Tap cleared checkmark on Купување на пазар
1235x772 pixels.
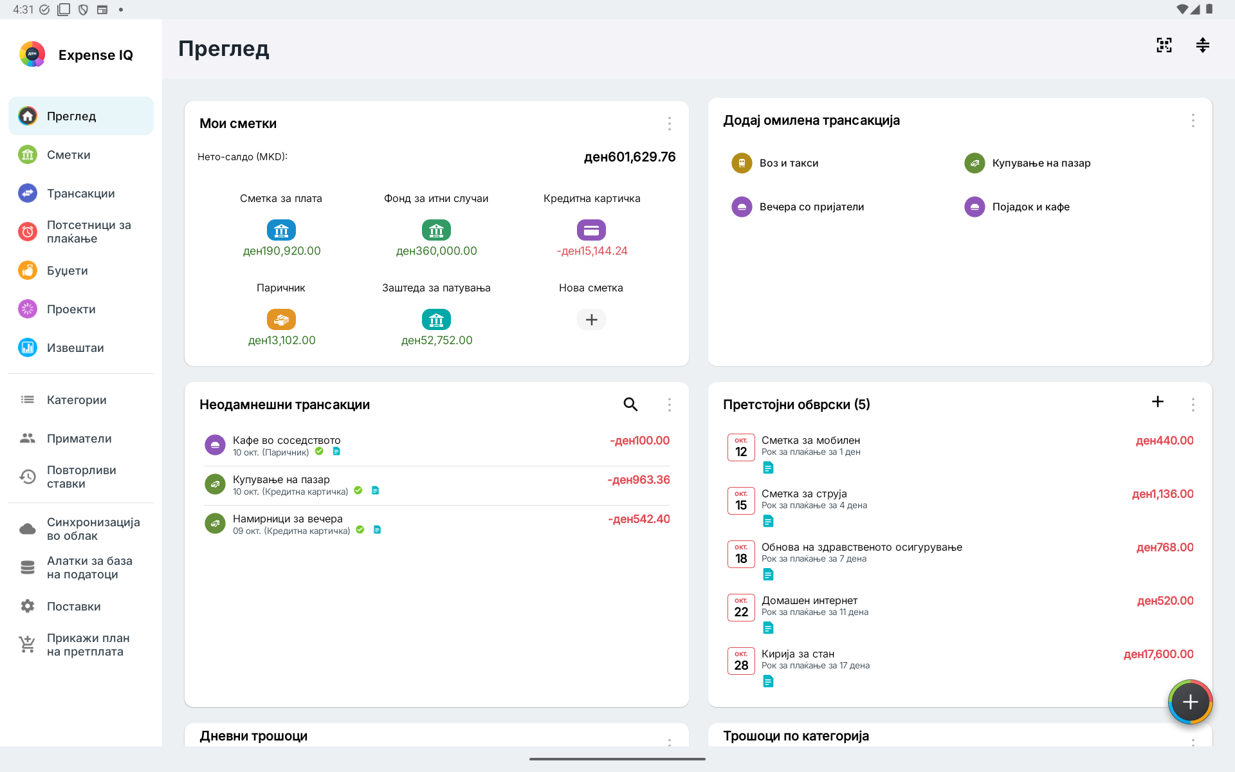click(358, 491)
